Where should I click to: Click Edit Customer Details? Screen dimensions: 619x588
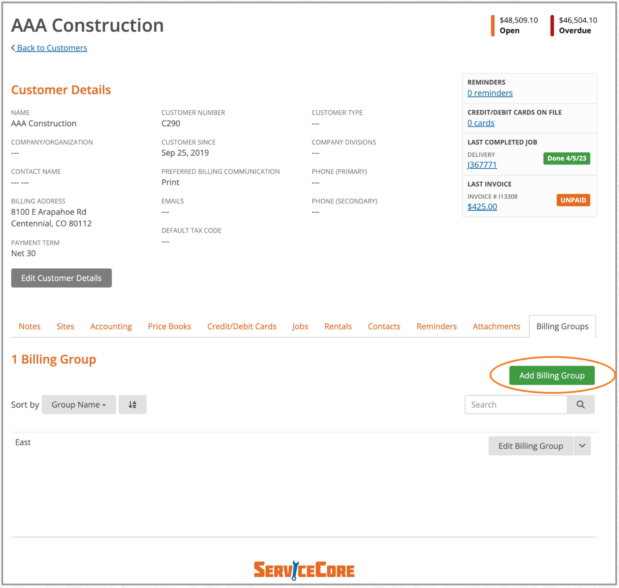click(61, 278)
